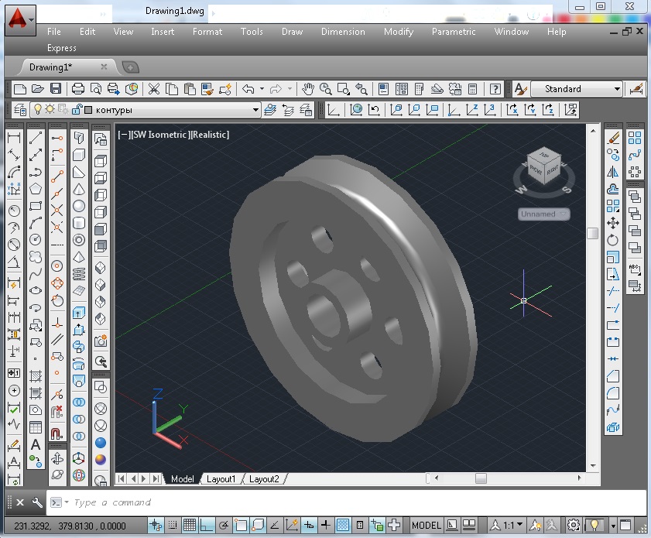The height and width of the screenshot is (538, 651).
Task: Select the Pan hand tool
Action: pyautogui.click(x=307, y=89)
